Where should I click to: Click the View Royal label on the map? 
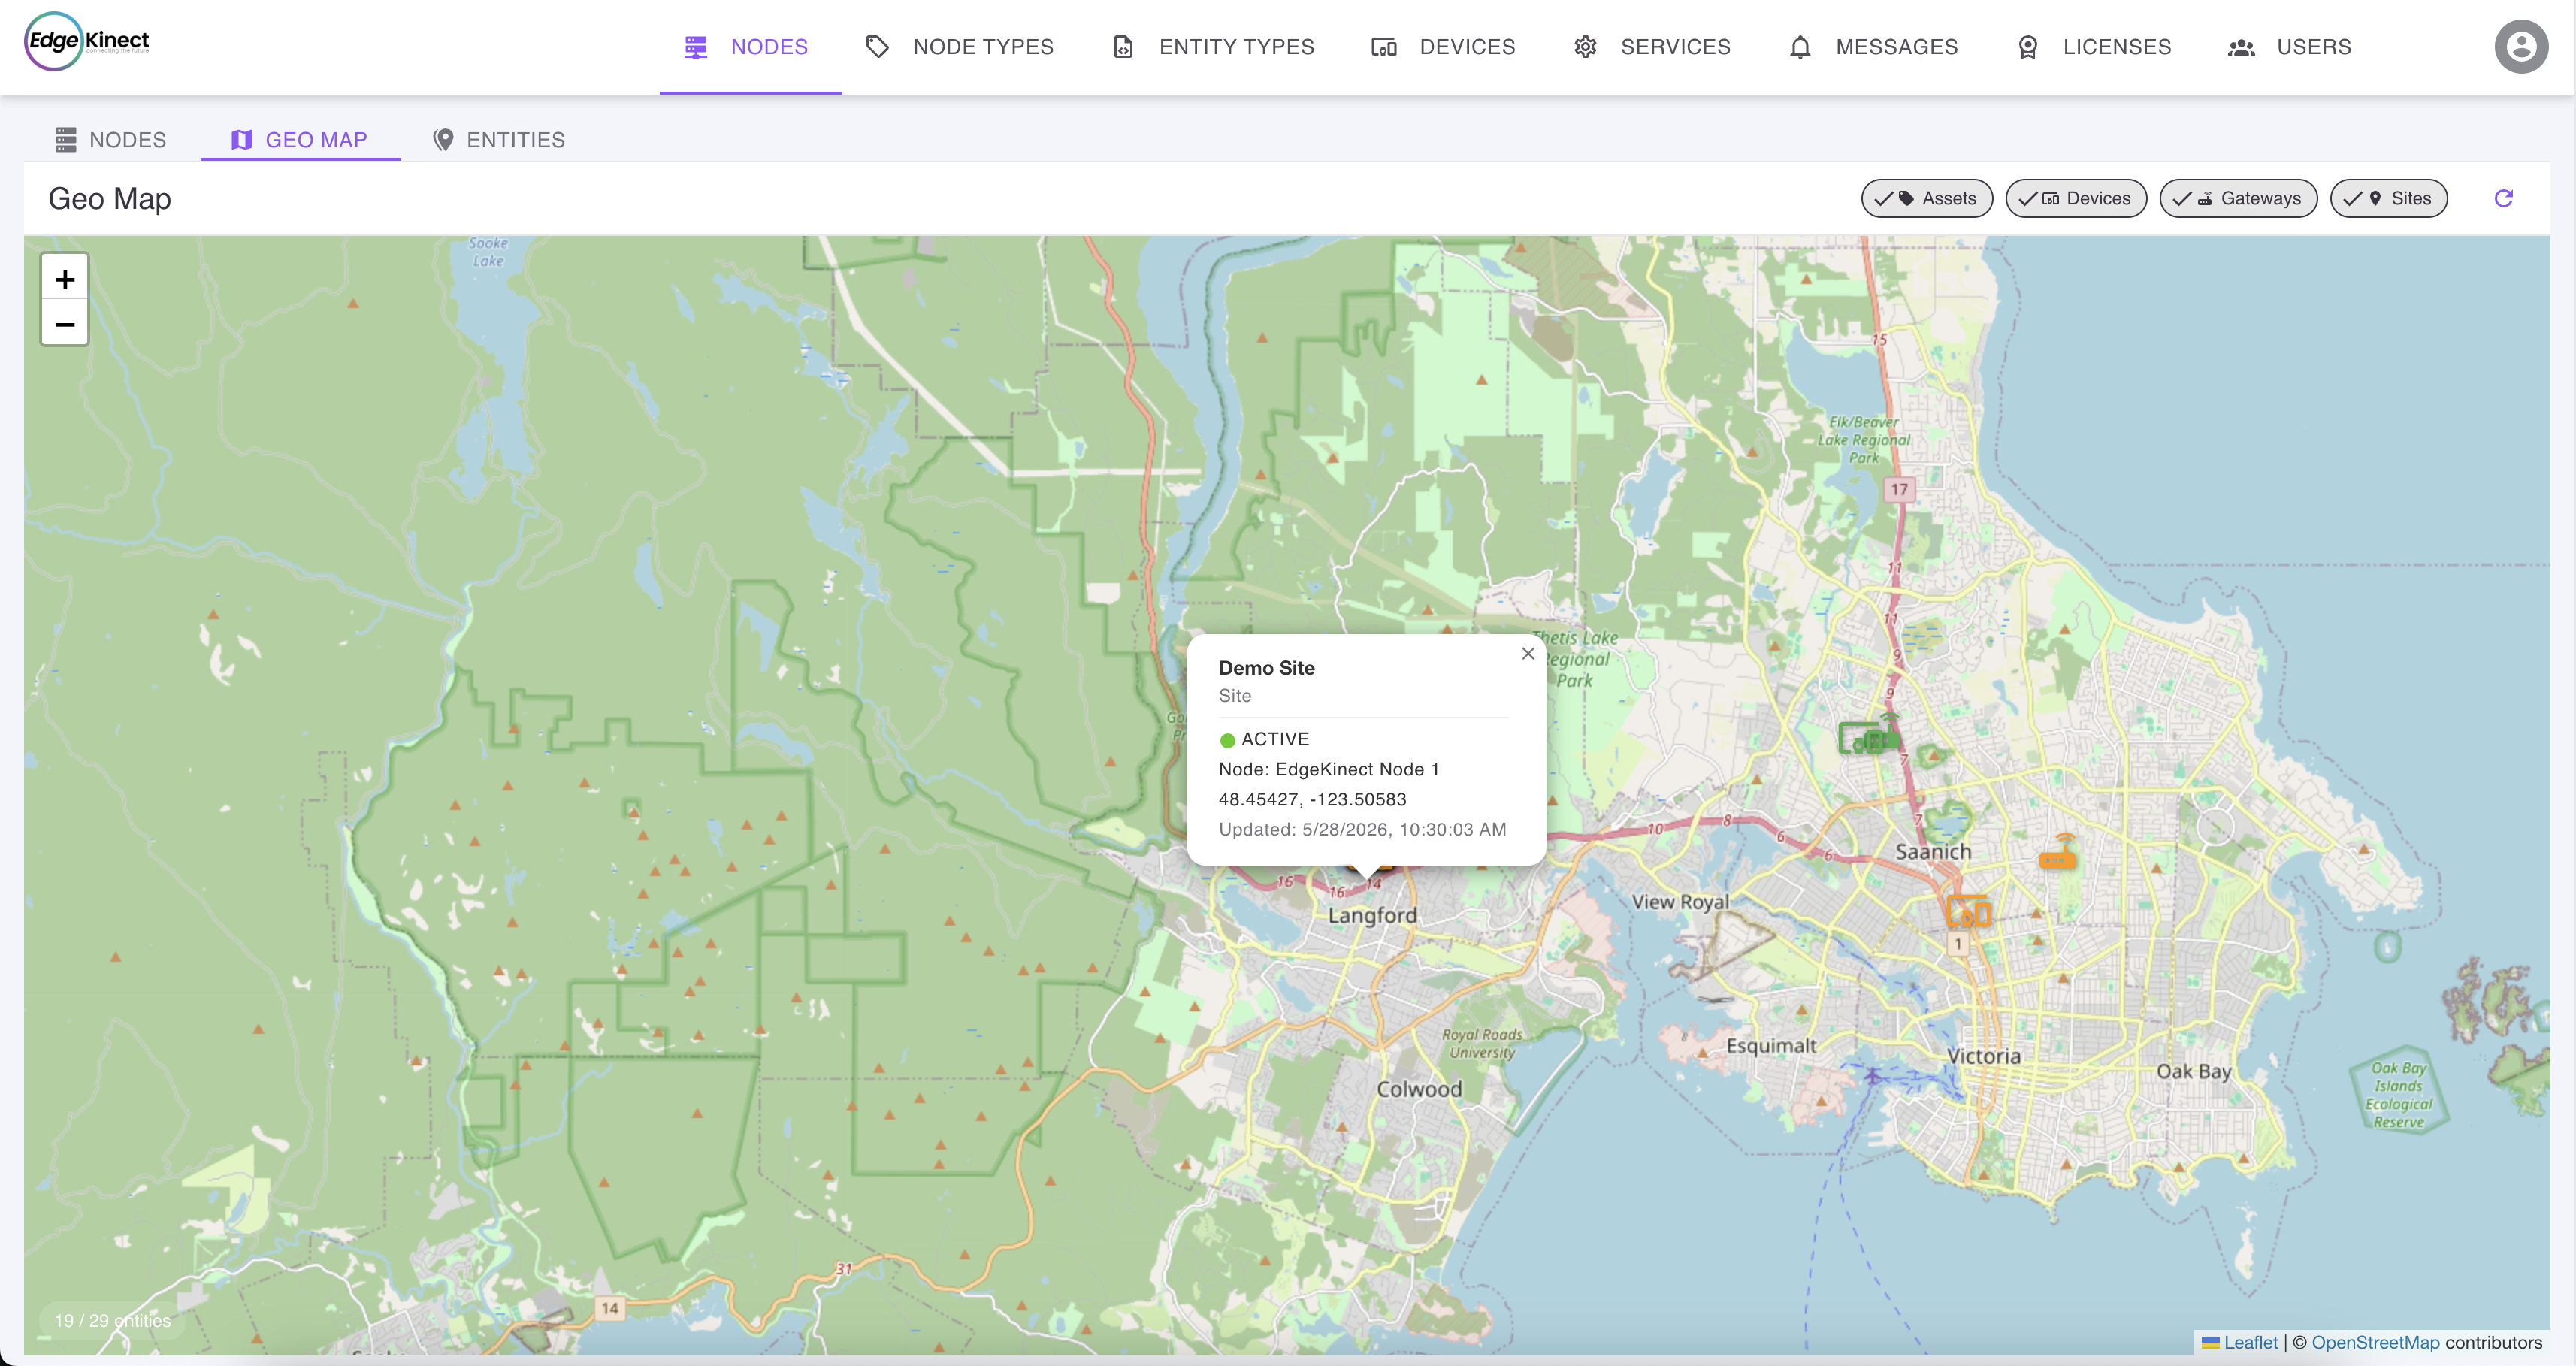point(1680,902)
